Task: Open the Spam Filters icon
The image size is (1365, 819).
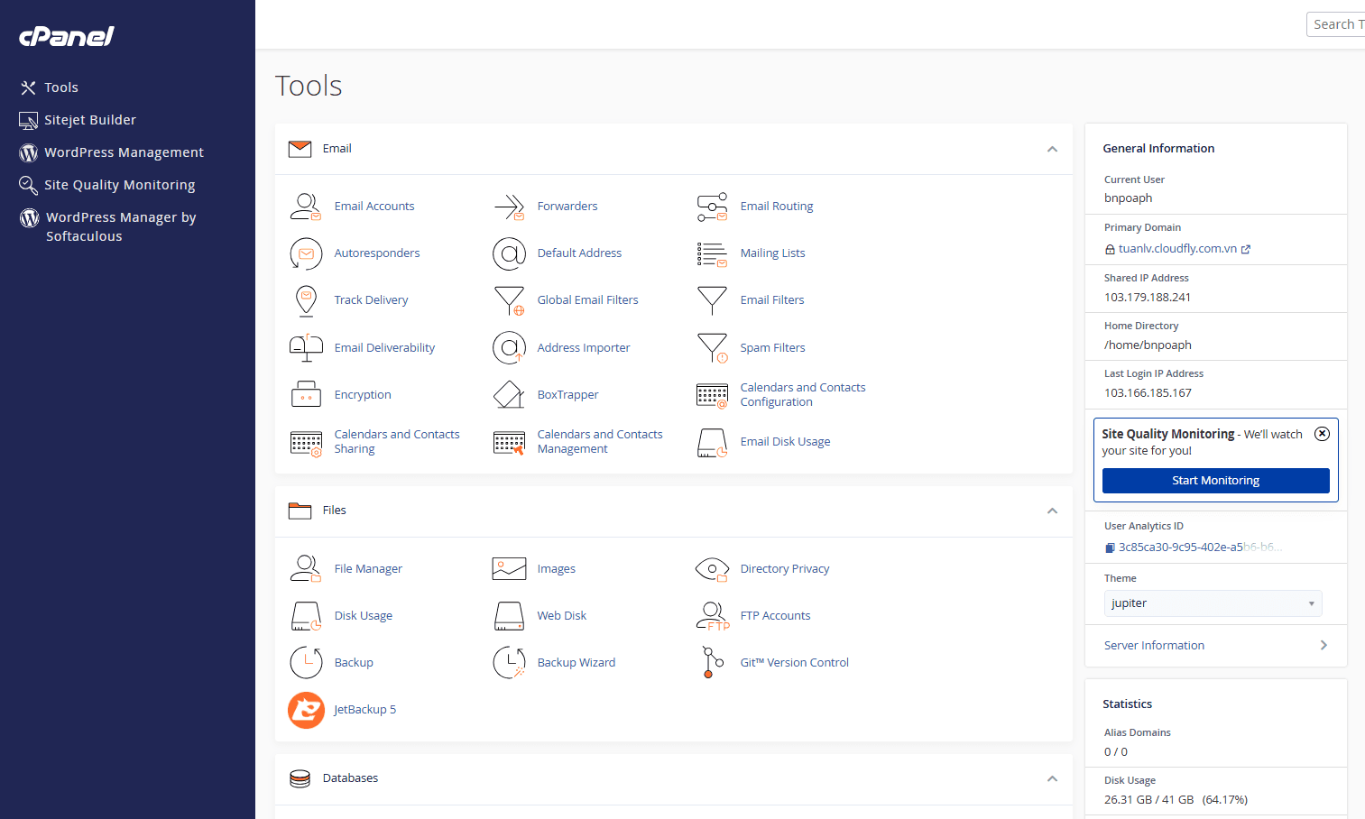Action: (712, 347)
